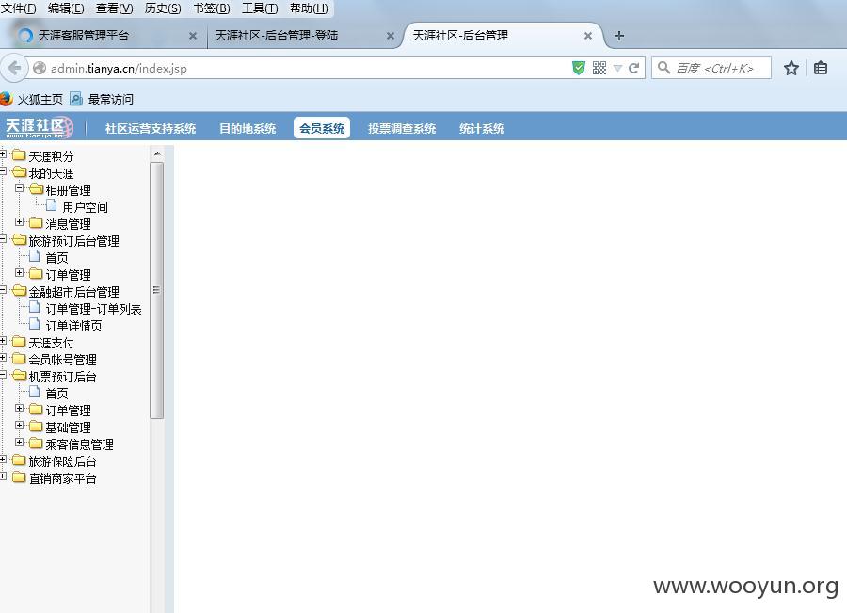847x613 pixels.
Task: Open the 用户空间 page
Action: (x=85, y=207)
